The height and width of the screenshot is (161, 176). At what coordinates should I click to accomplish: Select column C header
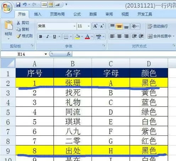coord(111,63)
